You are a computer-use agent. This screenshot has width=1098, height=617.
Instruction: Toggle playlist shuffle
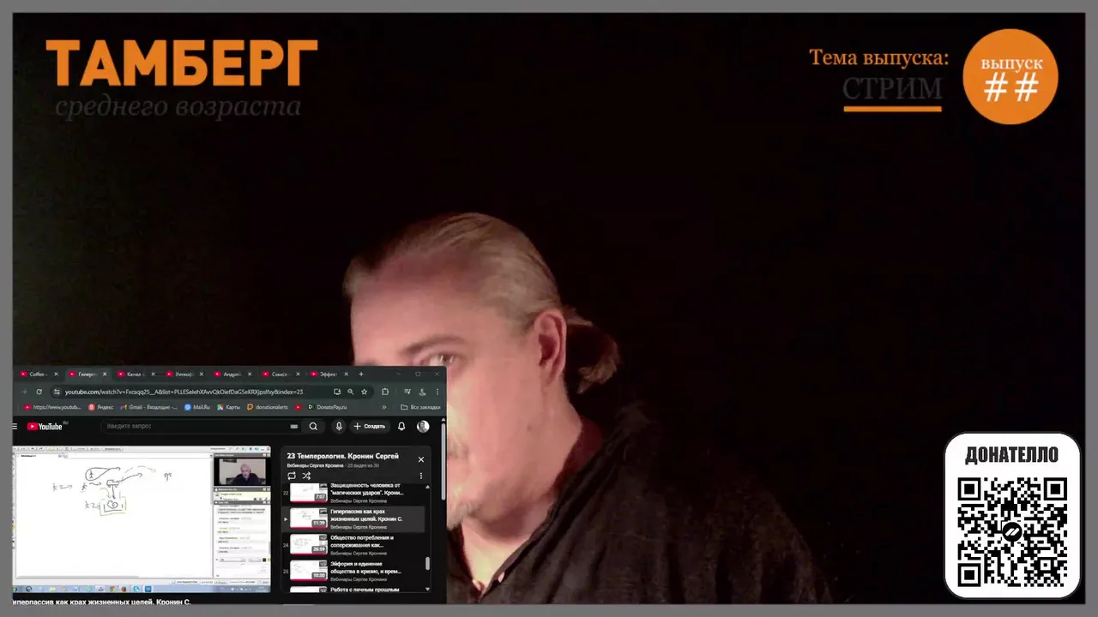(x=306, y=476)
